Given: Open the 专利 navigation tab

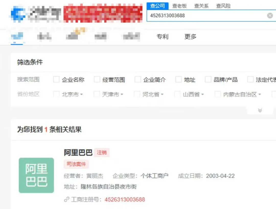Looking at the screenshot, I should click(x=163, y=37).
